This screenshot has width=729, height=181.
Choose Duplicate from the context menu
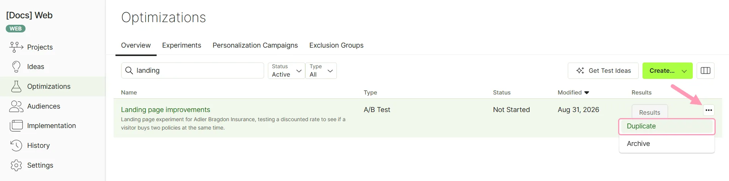[x=667, y=126]
